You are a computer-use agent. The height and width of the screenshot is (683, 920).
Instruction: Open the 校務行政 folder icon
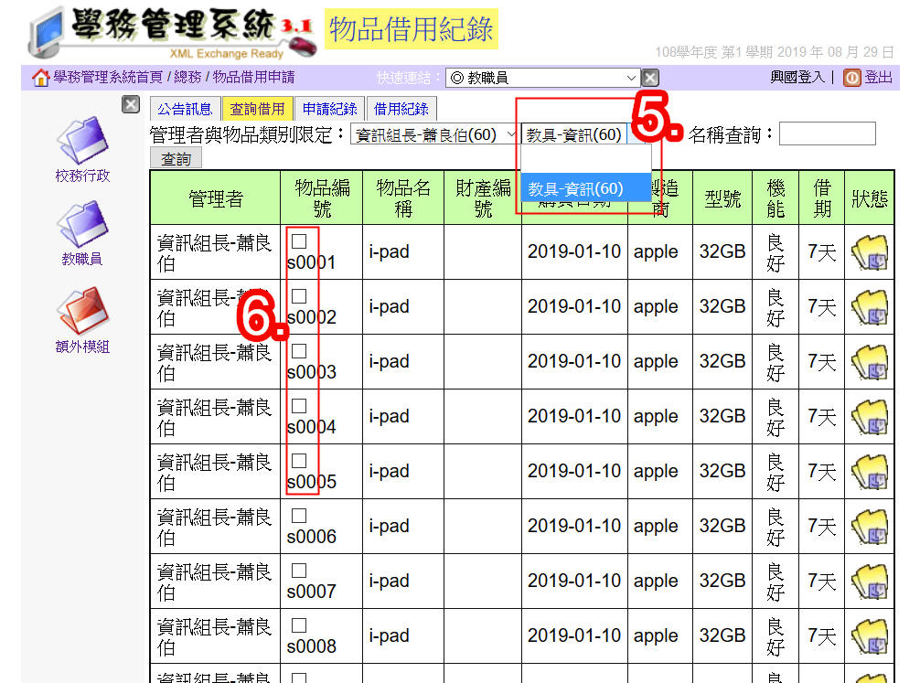click(x=82, y=140)
